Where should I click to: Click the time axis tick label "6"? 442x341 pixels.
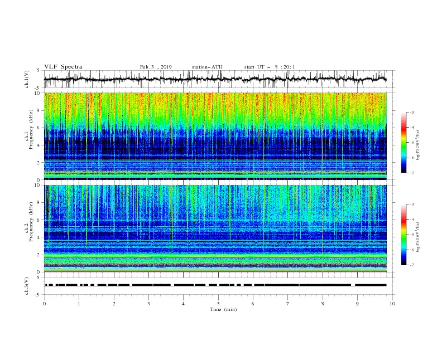253,304
